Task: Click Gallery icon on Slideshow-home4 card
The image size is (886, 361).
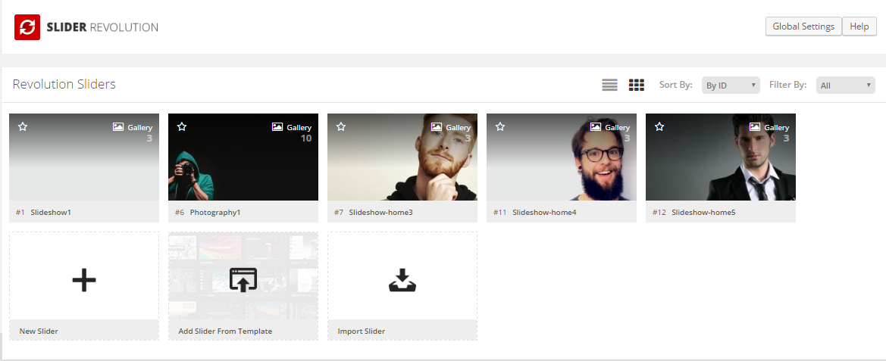Action: (596, 127)
